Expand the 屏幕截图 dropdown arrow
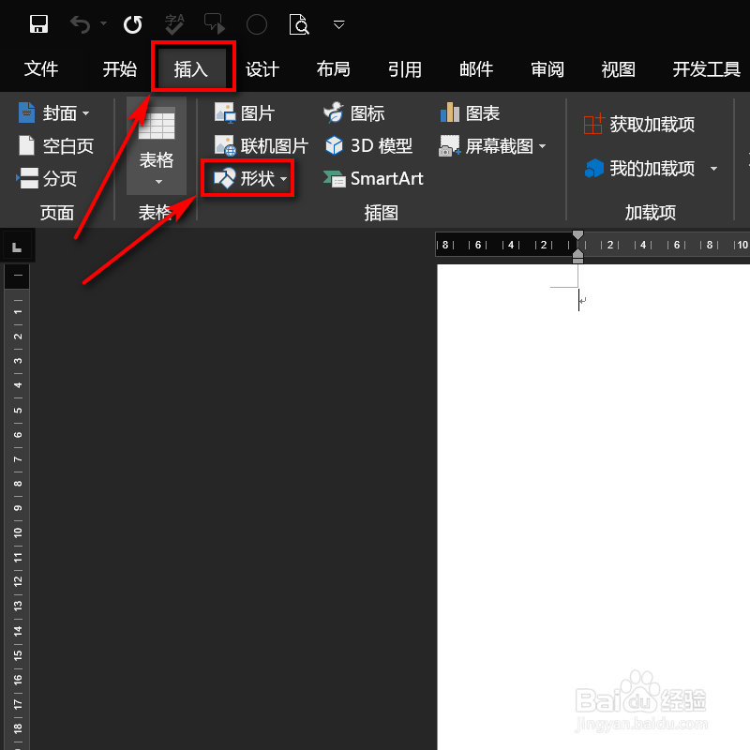The width and height of the screenshot is (750, 750). [x=543, y=146]
